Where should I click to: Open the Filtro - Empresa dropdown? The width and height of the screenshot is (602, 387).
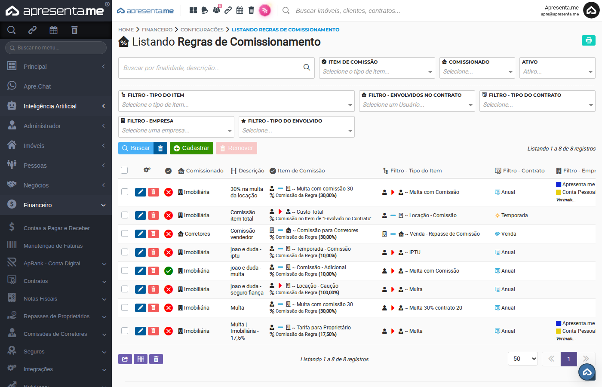point(176,127)
